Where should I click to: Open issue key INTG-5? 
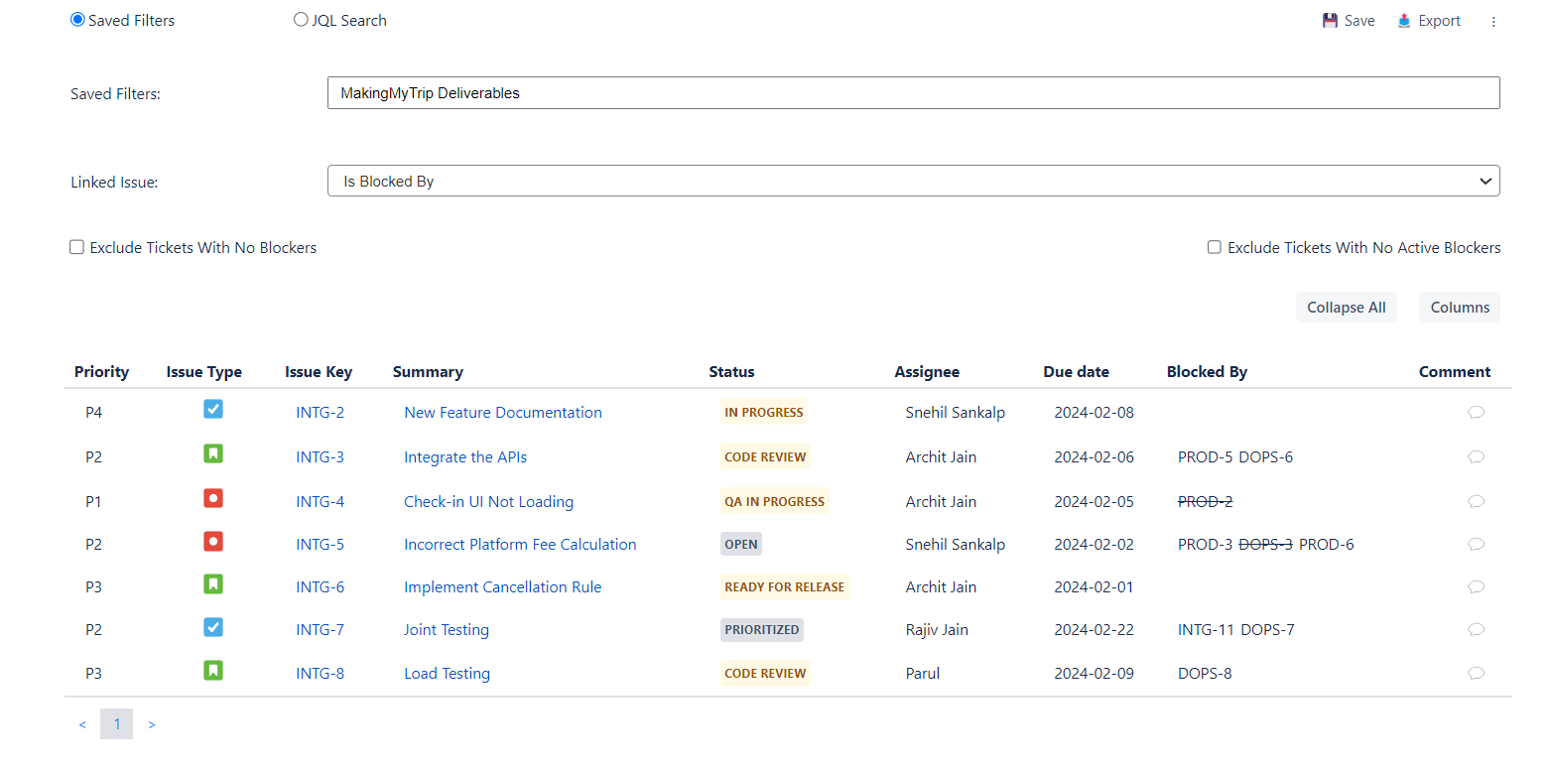(x=320, y=545)
